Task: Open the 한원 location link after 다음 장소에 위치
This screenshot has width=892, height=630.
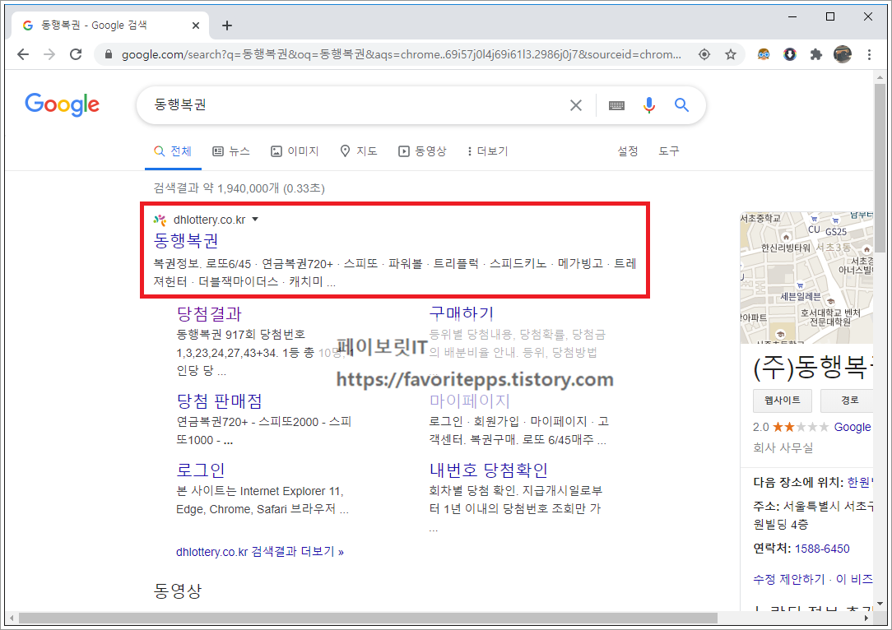Action: (x=860, y=482)
